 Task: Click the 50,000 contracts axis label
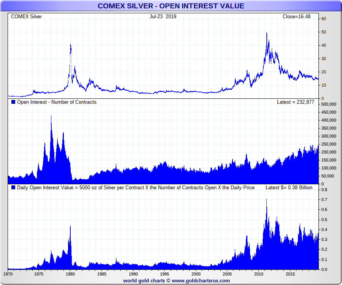(x=328, y=176)
